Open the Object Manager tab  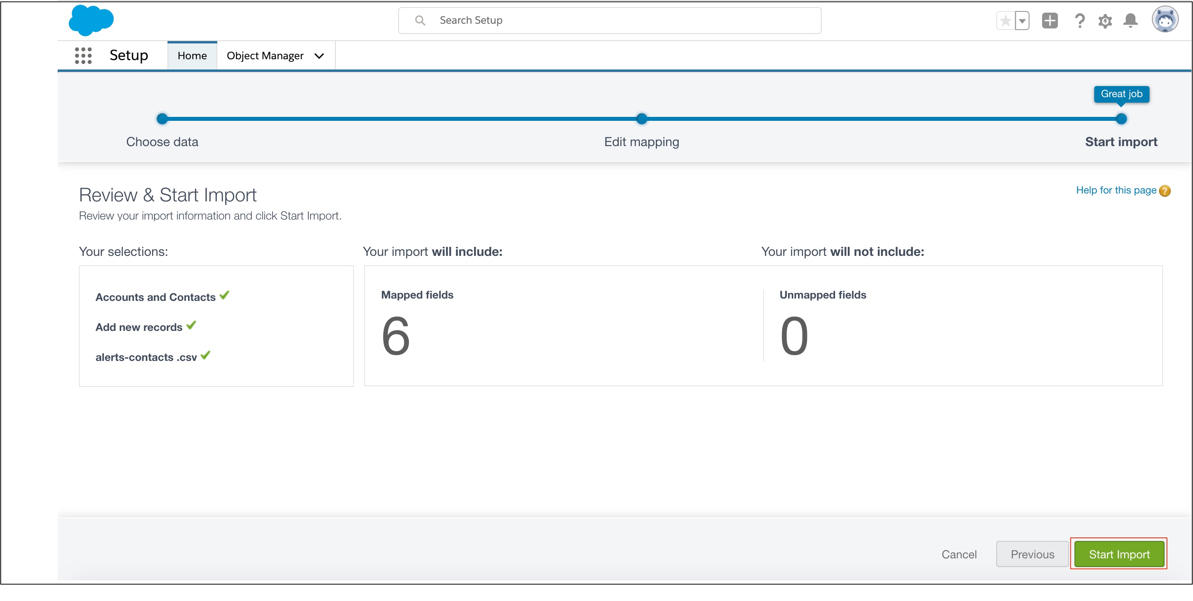265,56
